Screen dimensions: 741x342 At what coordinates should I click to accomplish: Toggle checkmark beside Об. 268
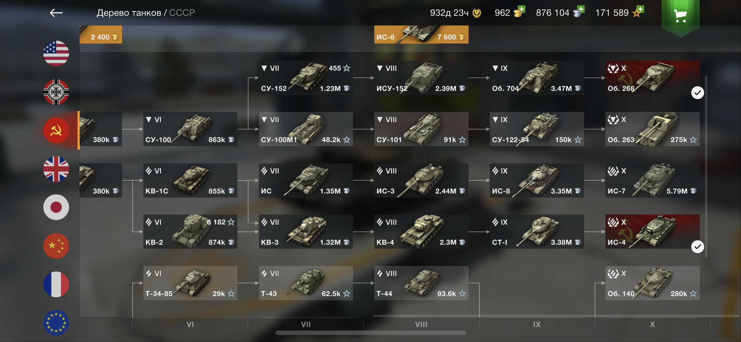click(x=698, y=93)
